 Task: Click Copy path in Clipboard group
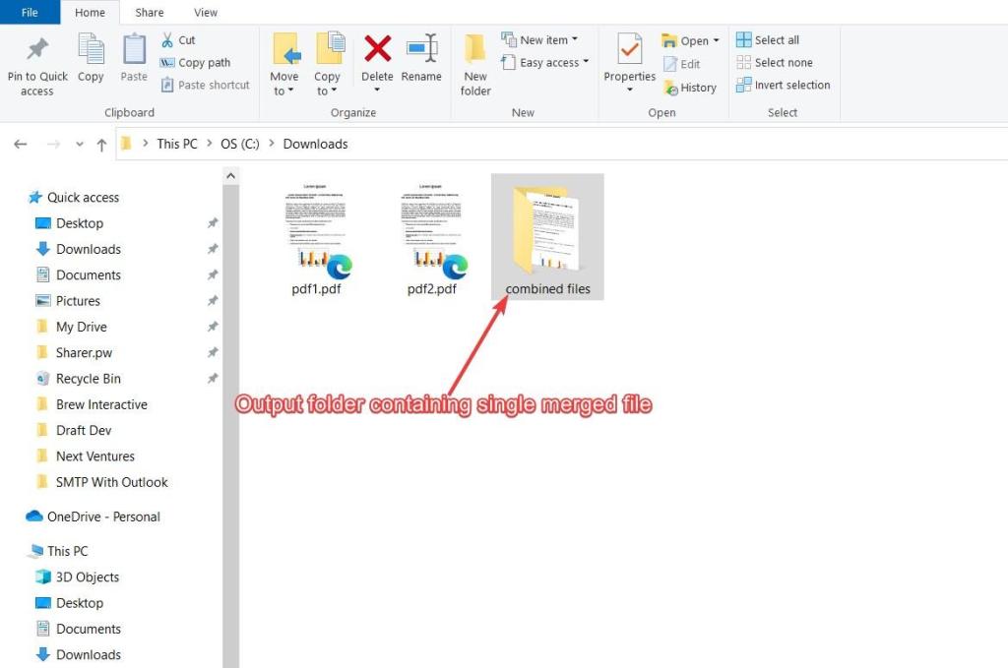coord(196,62)
